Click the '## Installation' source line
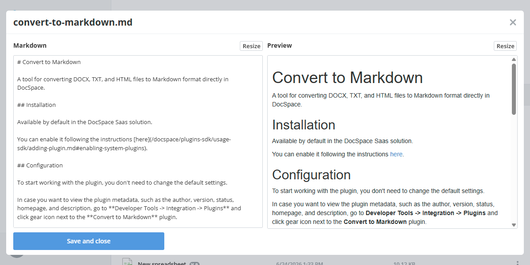Viewport: 530px width, 265px height. click(37, 105)
